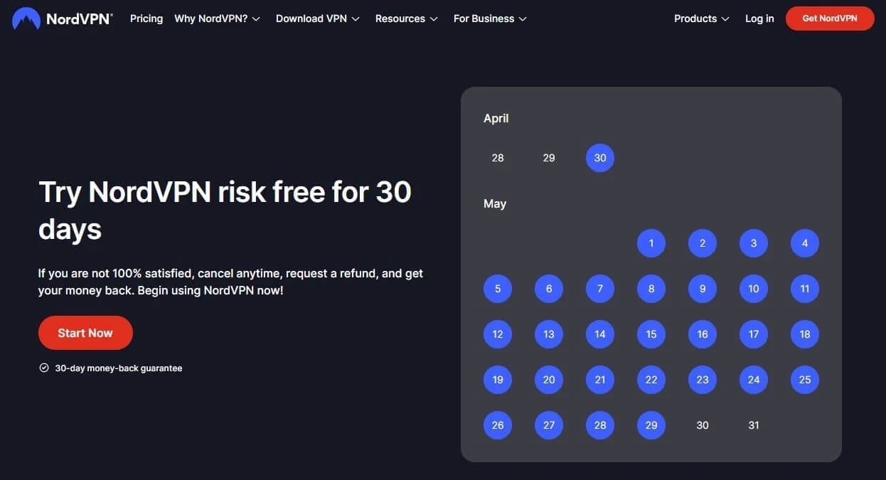Select May 4 on the calendar
This screenshot has height=480, width=886.
coord(804,242)
